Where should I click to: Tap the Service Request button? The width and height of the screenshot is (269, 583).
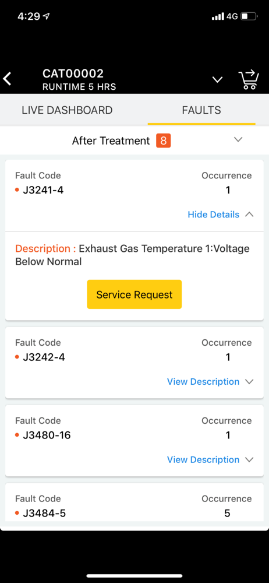(134, 294)
